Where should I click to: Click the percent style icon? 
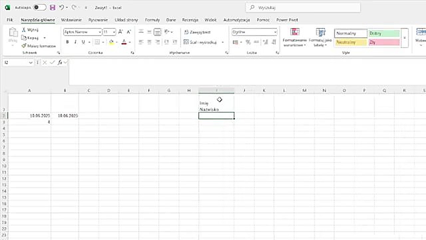(x=248, y=42)
